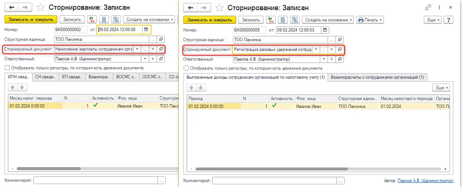This screenshot has height=187, width=462.
Task: Open document movements report icon in left window
Action: [103, 19]
